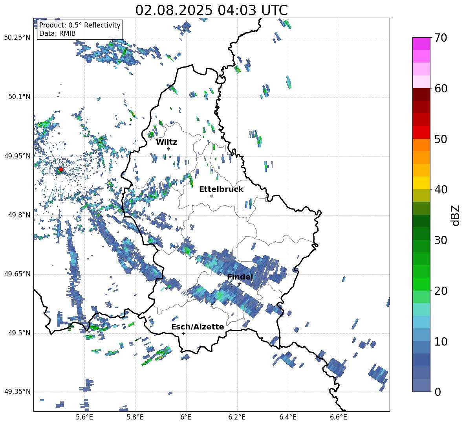Click the Ettelbruck cross marker
The height and width of the screenshot is (425, 465).
(x=212, y=196)
